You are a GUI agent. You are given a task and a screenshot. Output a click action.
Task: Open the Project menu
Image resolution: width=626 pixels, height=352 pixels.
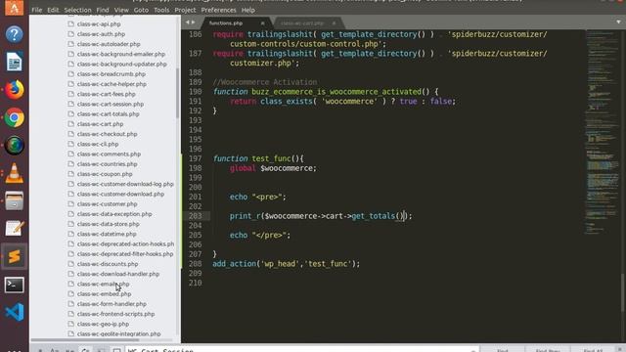185,10
